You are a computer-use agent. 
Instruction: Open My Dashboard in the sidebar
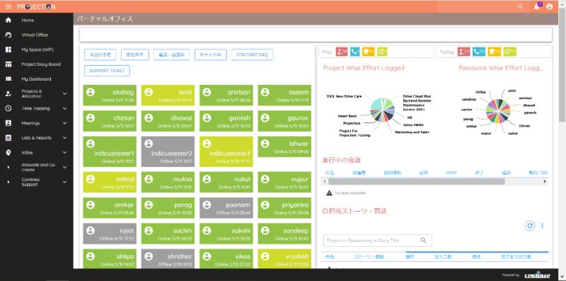point(37,79)
